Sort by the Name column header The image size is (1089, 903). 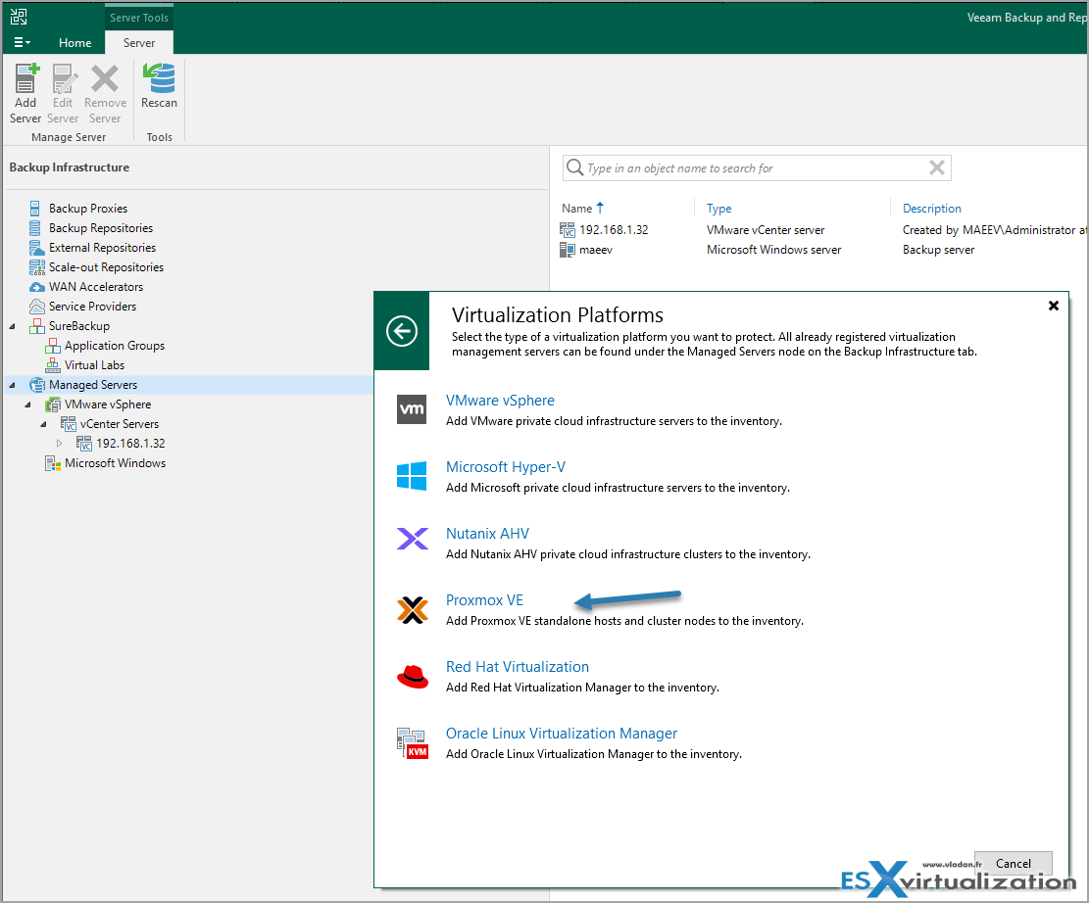(576, 209)
